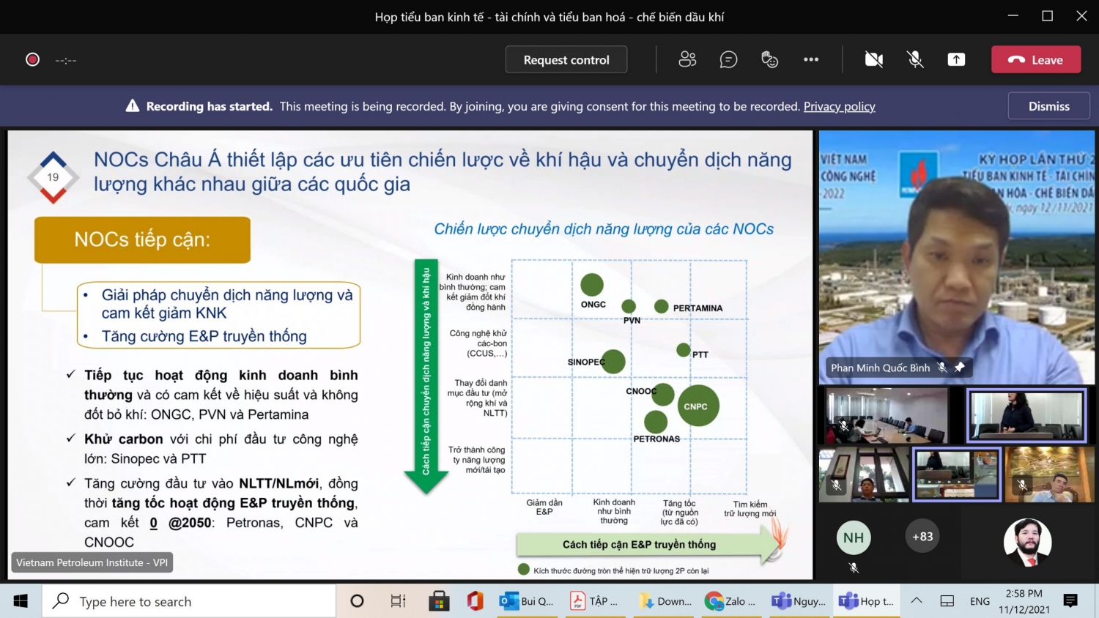Switch to Outlook Bui Q... window
The width and height of the screenshot is (1099, 618).
pos(527,601)
